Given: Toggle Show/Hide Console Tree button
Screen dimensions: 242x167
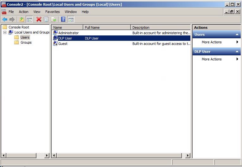Looking at the screenshot, I should 29,19.
